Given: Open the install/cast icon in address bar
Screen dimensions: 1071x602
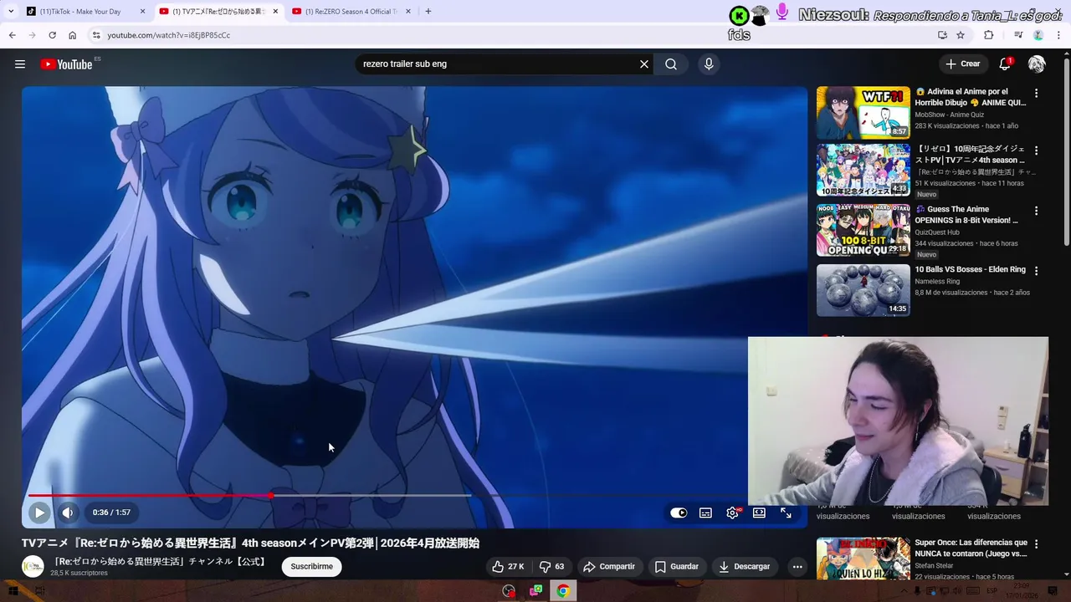Looking at the screenshot, I should pyautogui.click(x=942, y=35).
